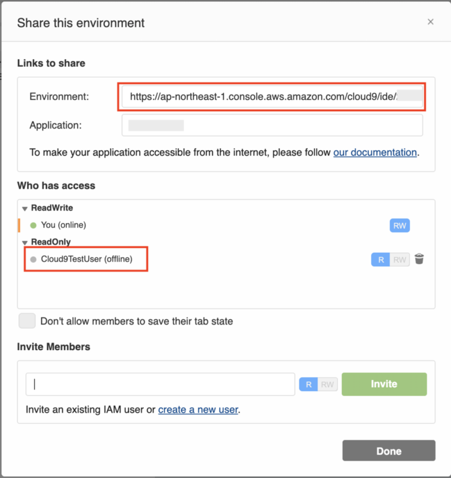Open the 'our documentation' link
The height and width of the screenshot is (478, 451).
tap(375, 152)
